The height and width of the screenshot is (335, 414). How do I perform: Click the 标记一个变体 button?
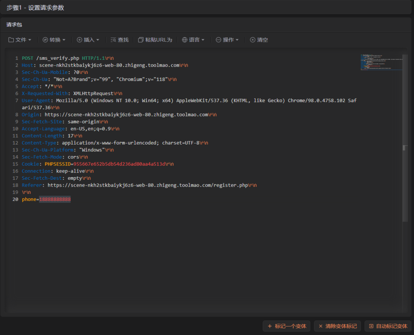(286, 326)
